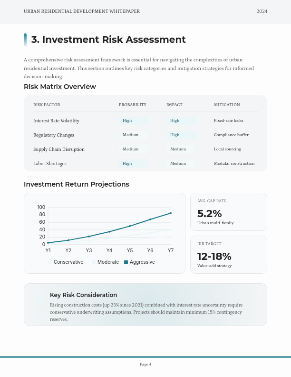Image resolution: width=291 pixels, height=377 pixels.
Task: Click the Y4 data point on the Aggressive line
Action: pyautogui.click(x=109, y=232)
